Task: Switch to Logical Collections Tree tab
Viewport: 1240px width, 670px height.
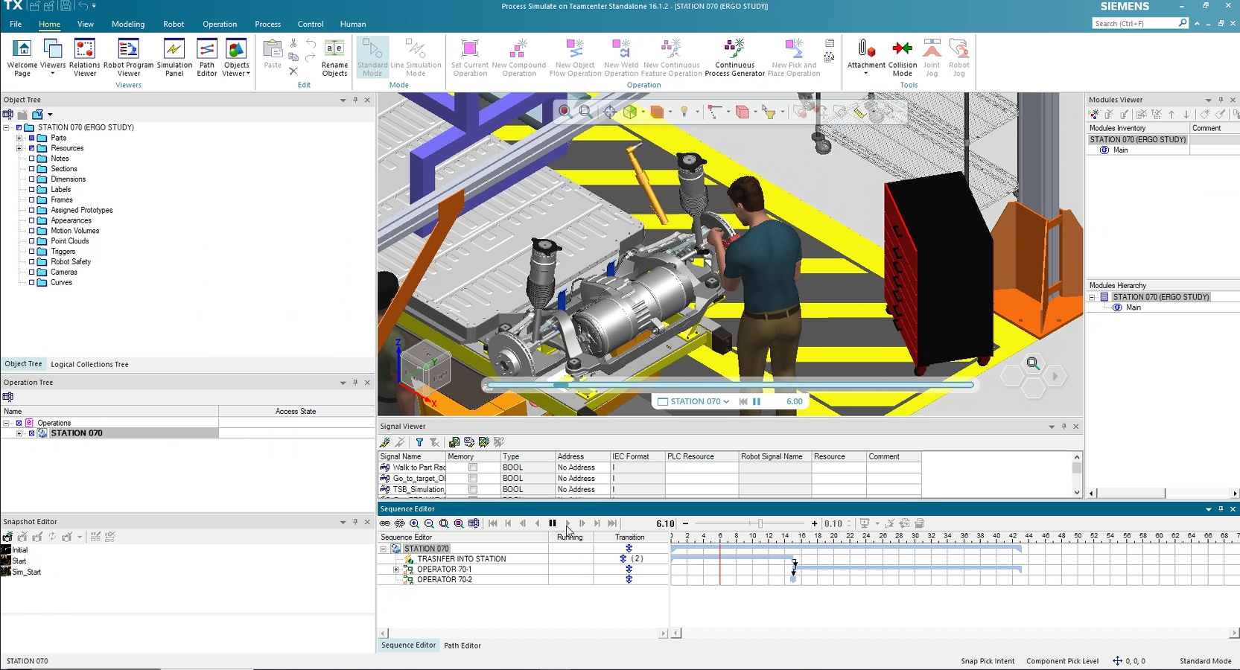Action: coord(89,364)
